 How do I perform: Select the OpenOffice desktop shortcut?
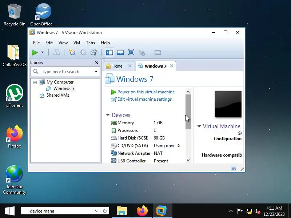click(43, 15)
